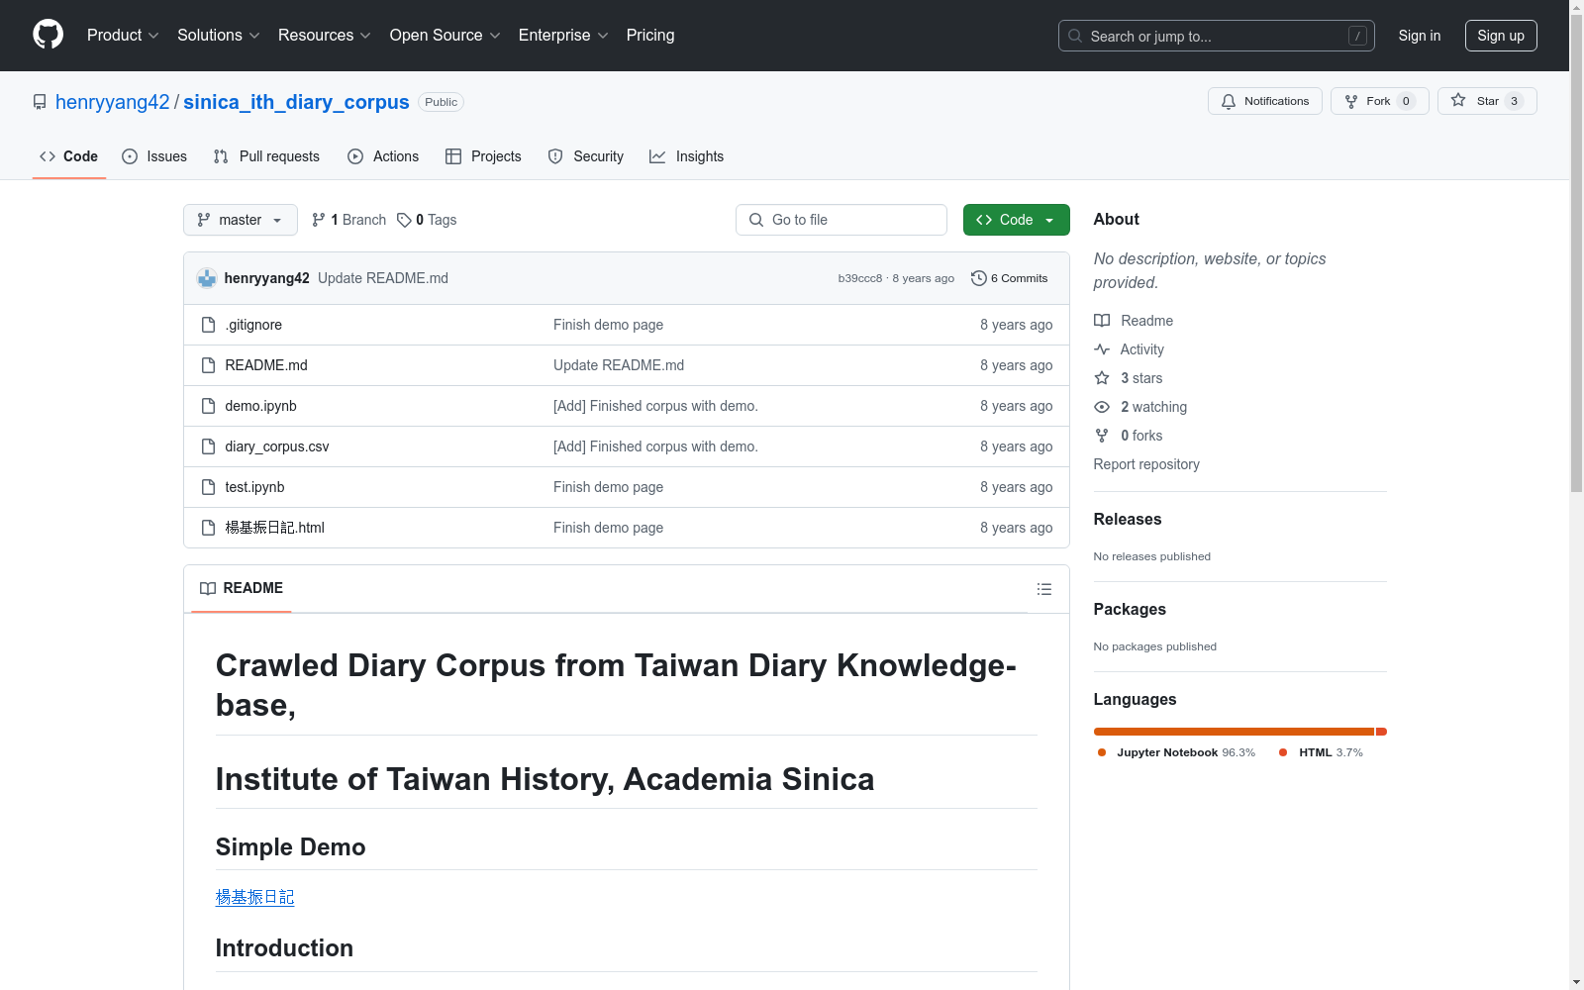Click the Search or jump to field
The height and width of the screenshot is (990, 1584).
(x=1217, y=36)
